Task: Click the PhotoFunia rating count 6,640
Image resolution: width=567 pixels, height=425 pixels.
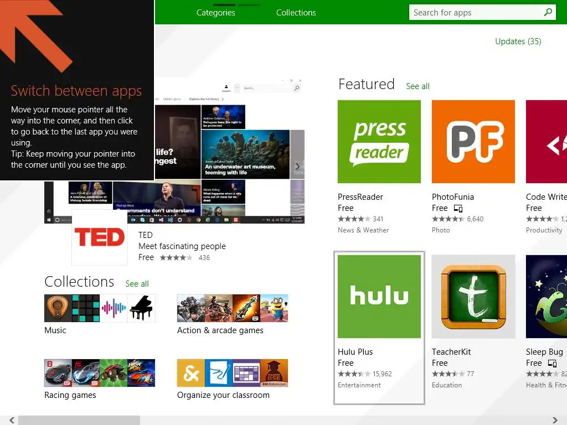Action: [475, 219]
